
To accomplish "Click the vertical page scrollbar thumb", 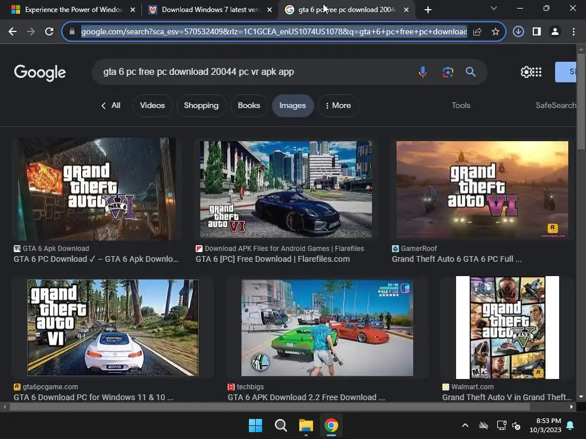I will 581,102.
